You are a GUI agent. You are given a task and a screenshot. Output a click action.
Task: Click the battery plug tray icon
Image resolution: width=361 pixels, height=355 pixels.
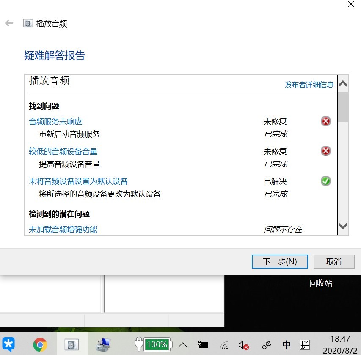(203, 345)
